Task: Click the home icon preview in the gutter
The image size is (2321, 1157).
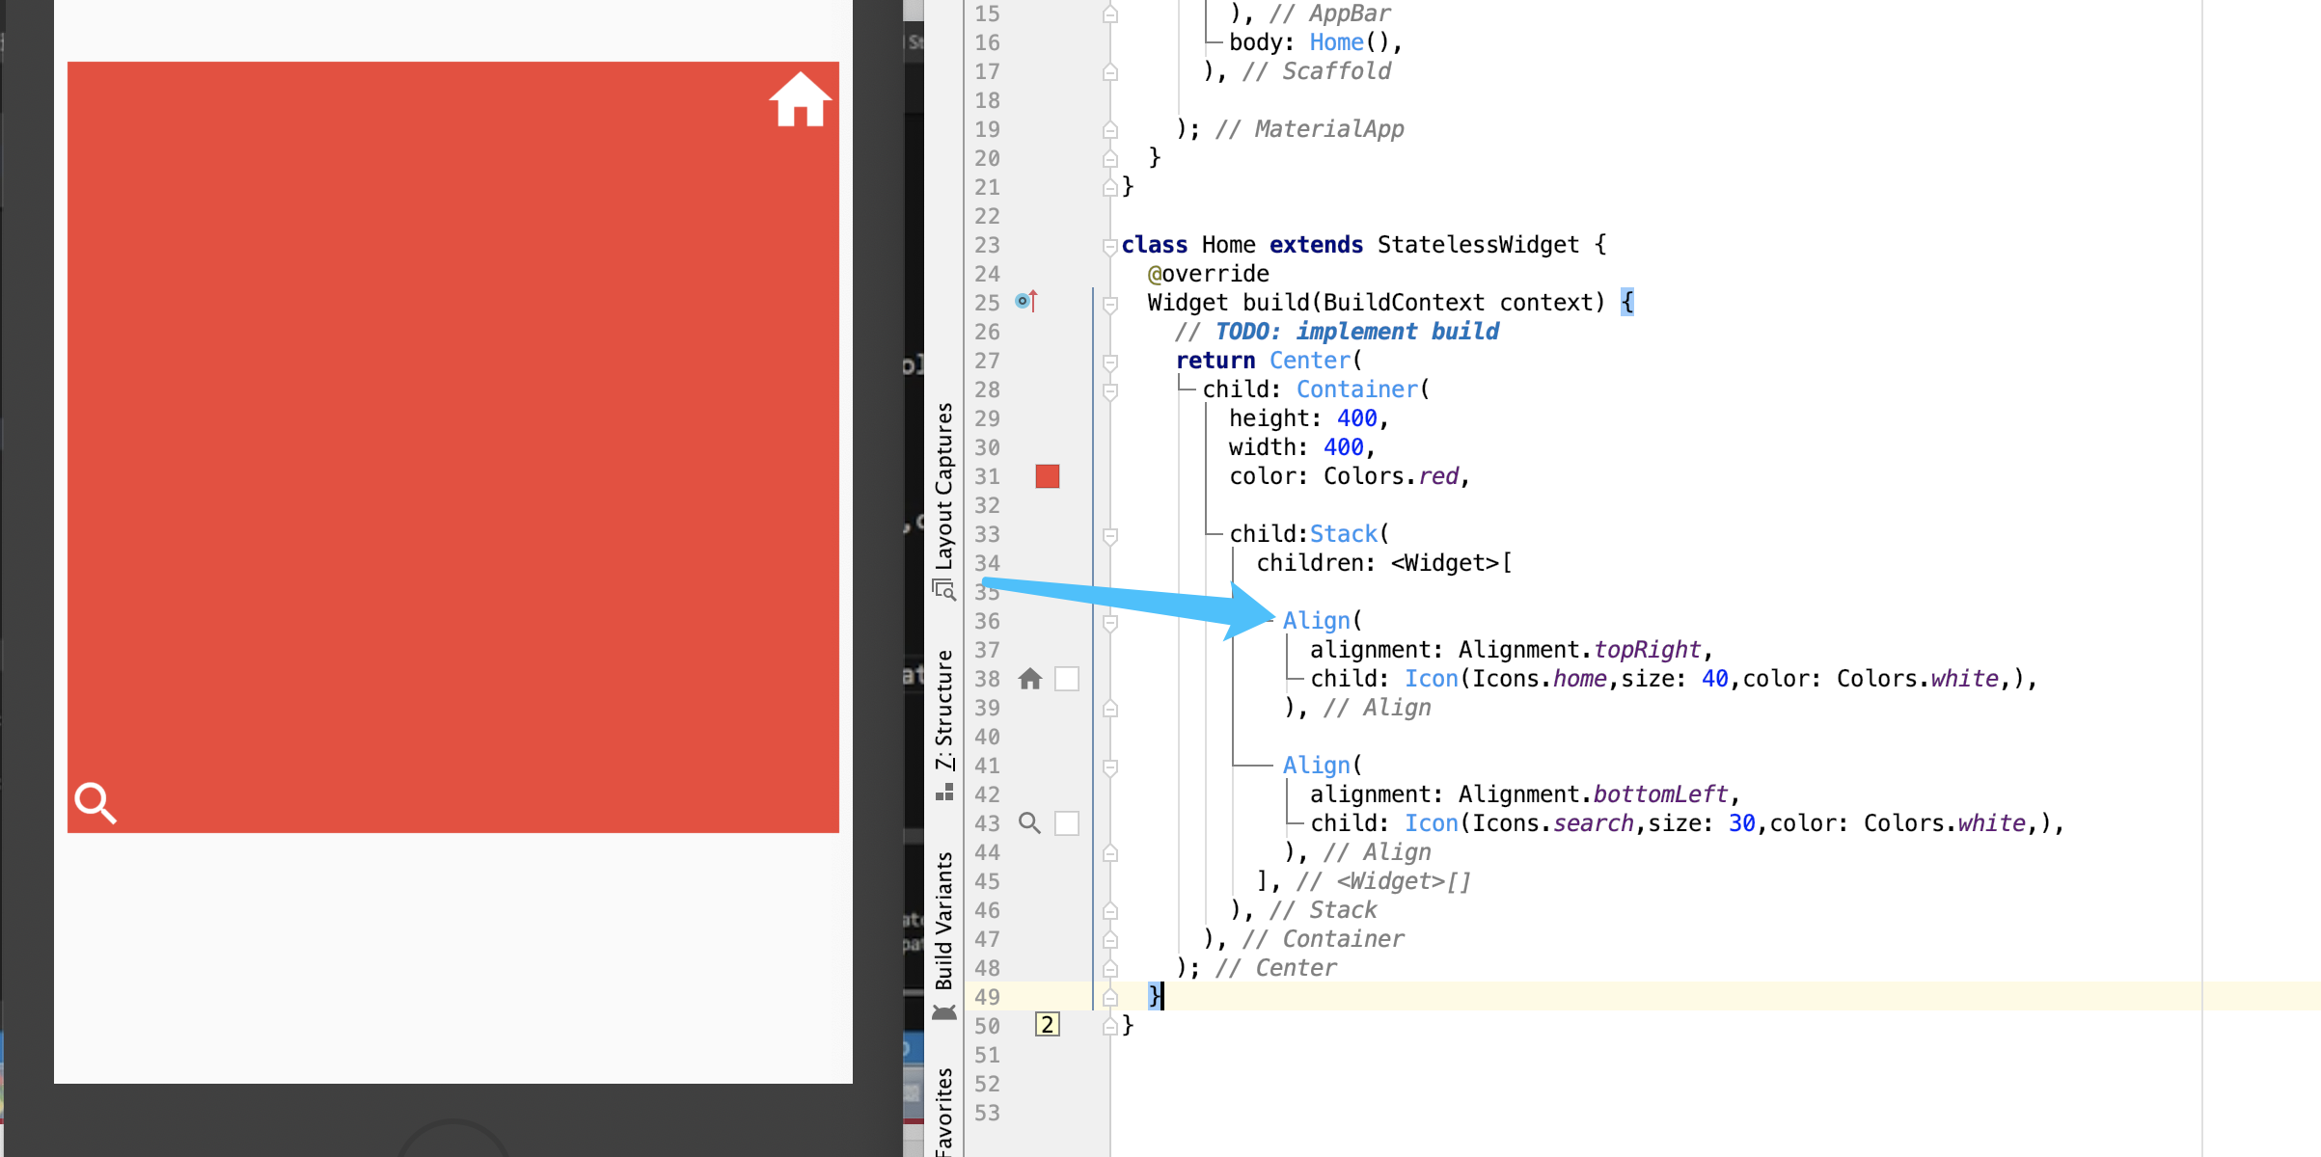Action: 1030,679
